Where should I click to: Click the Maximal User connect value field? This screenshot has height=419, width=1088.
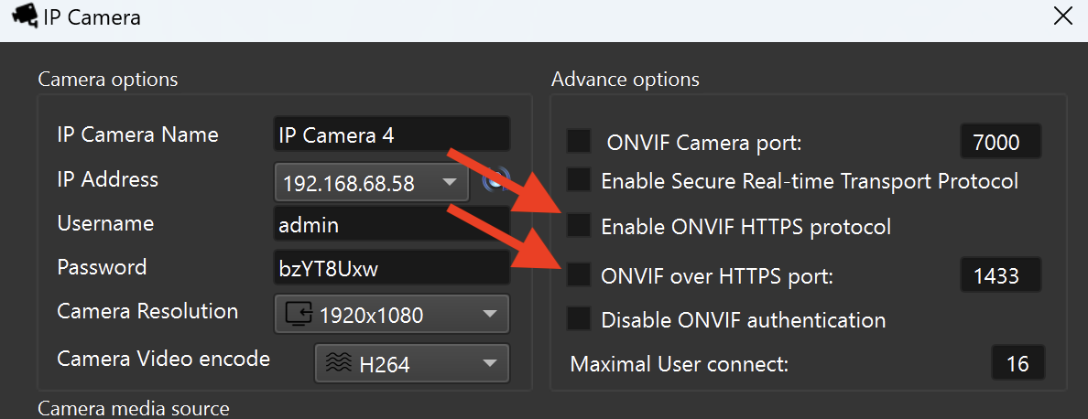point(1017,363)
